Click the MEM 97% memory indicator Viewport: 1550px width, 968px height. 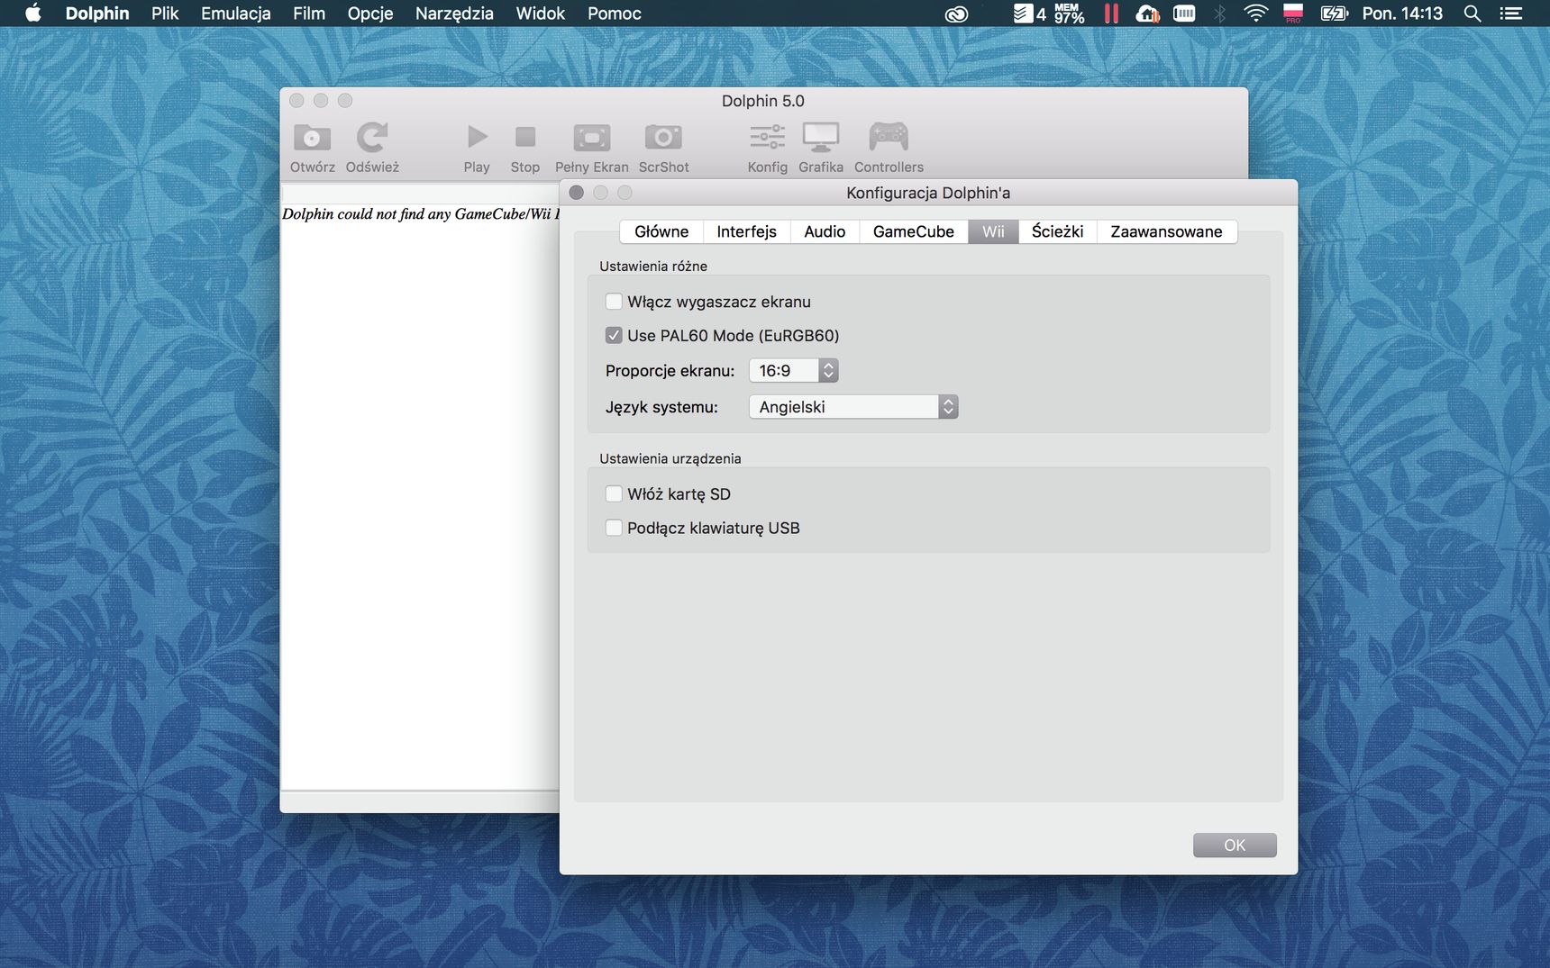(1069, 13)
